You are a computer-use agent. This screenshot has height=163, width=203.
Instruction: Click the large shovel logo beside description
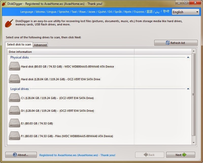point(9,23)
